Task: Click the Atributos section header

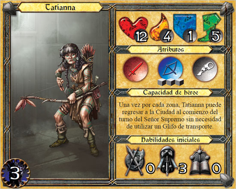Action: (x=170, y=49)
